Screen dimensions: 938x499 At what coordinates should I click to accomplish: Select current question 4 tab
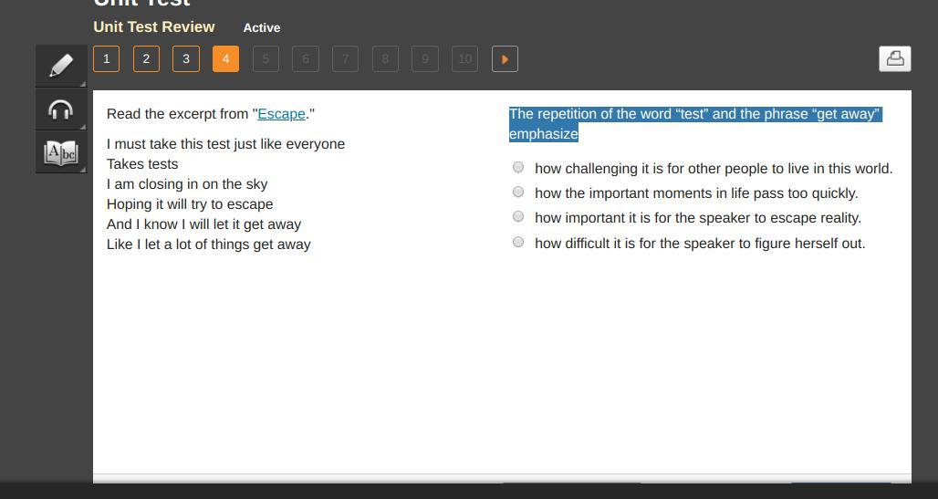click(x=225, y=58)
